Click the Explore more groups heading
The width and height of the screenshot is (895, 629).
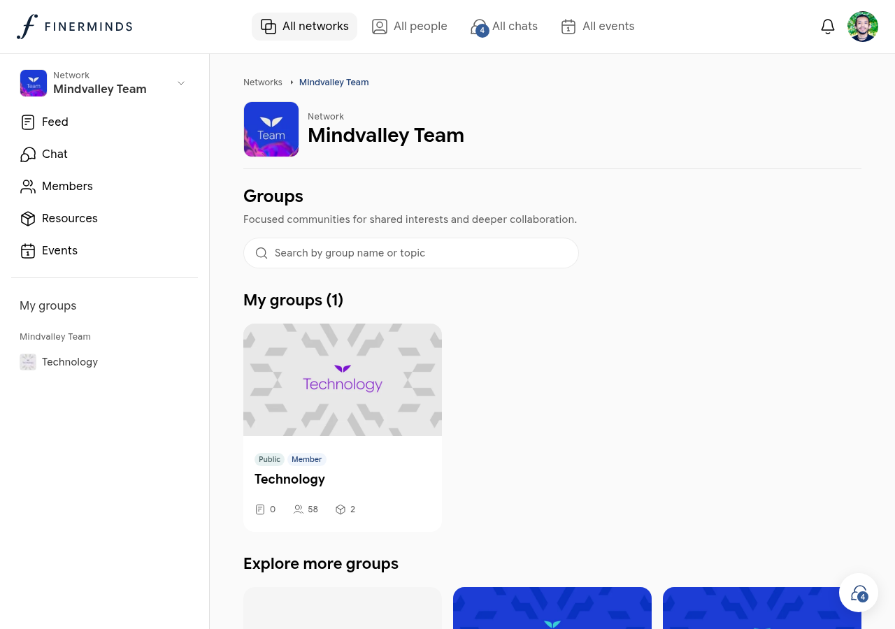321,564
